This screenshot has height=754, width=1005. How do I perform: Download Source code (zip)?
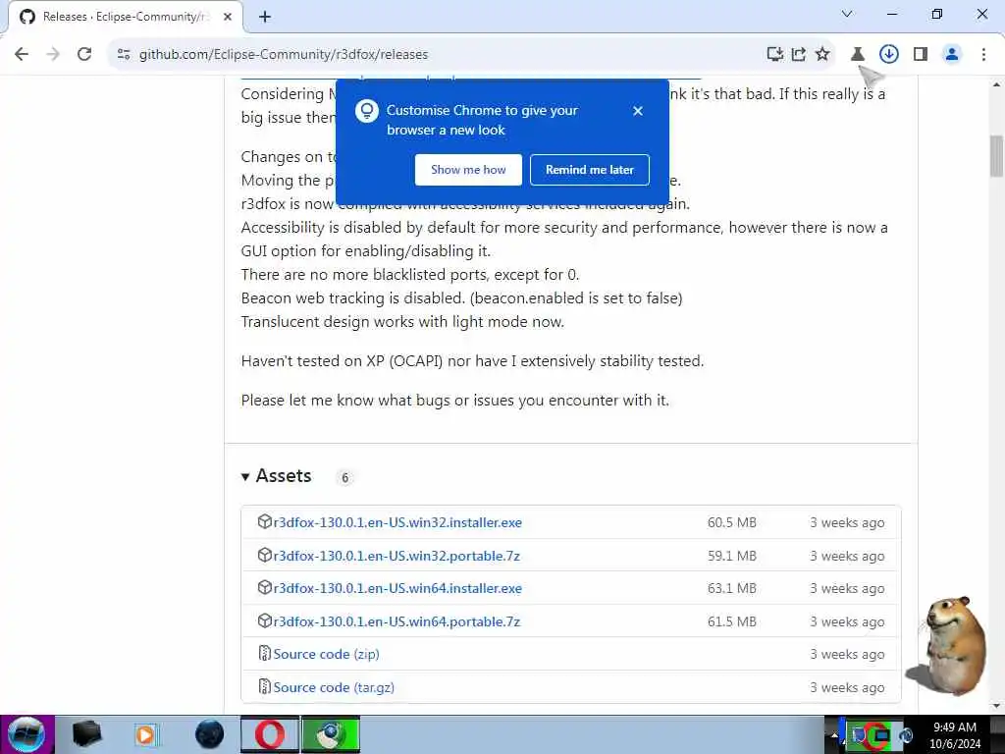[x=326, y=654]
